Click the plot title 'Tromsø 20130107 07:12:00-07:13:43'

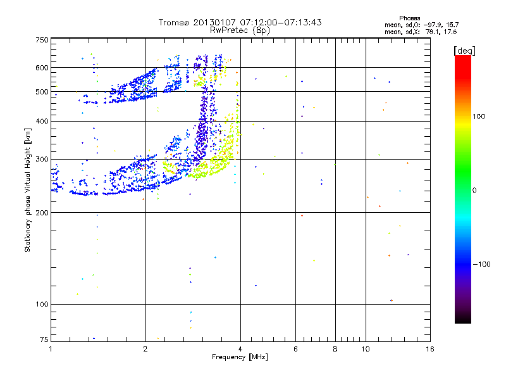[240, 22]
